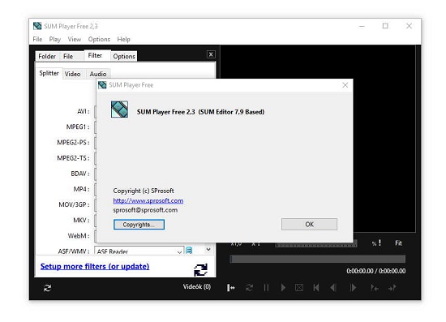Open the http://www.sprosoft.com link
This screenshot has height=322, width=446.
[x=148, y=200]
